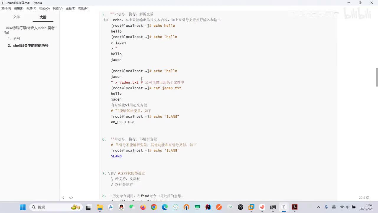Viewport: 378px width, 213px height.
Task: Open the blue A-circle app on taskbar
Action: click(x=111, y=207)
